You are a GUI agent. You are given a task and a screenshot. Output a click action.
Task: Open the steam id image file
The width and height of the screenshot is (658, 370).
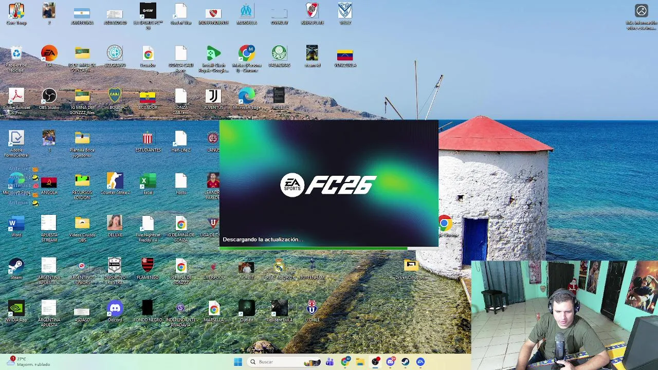(x=312, y=57)
